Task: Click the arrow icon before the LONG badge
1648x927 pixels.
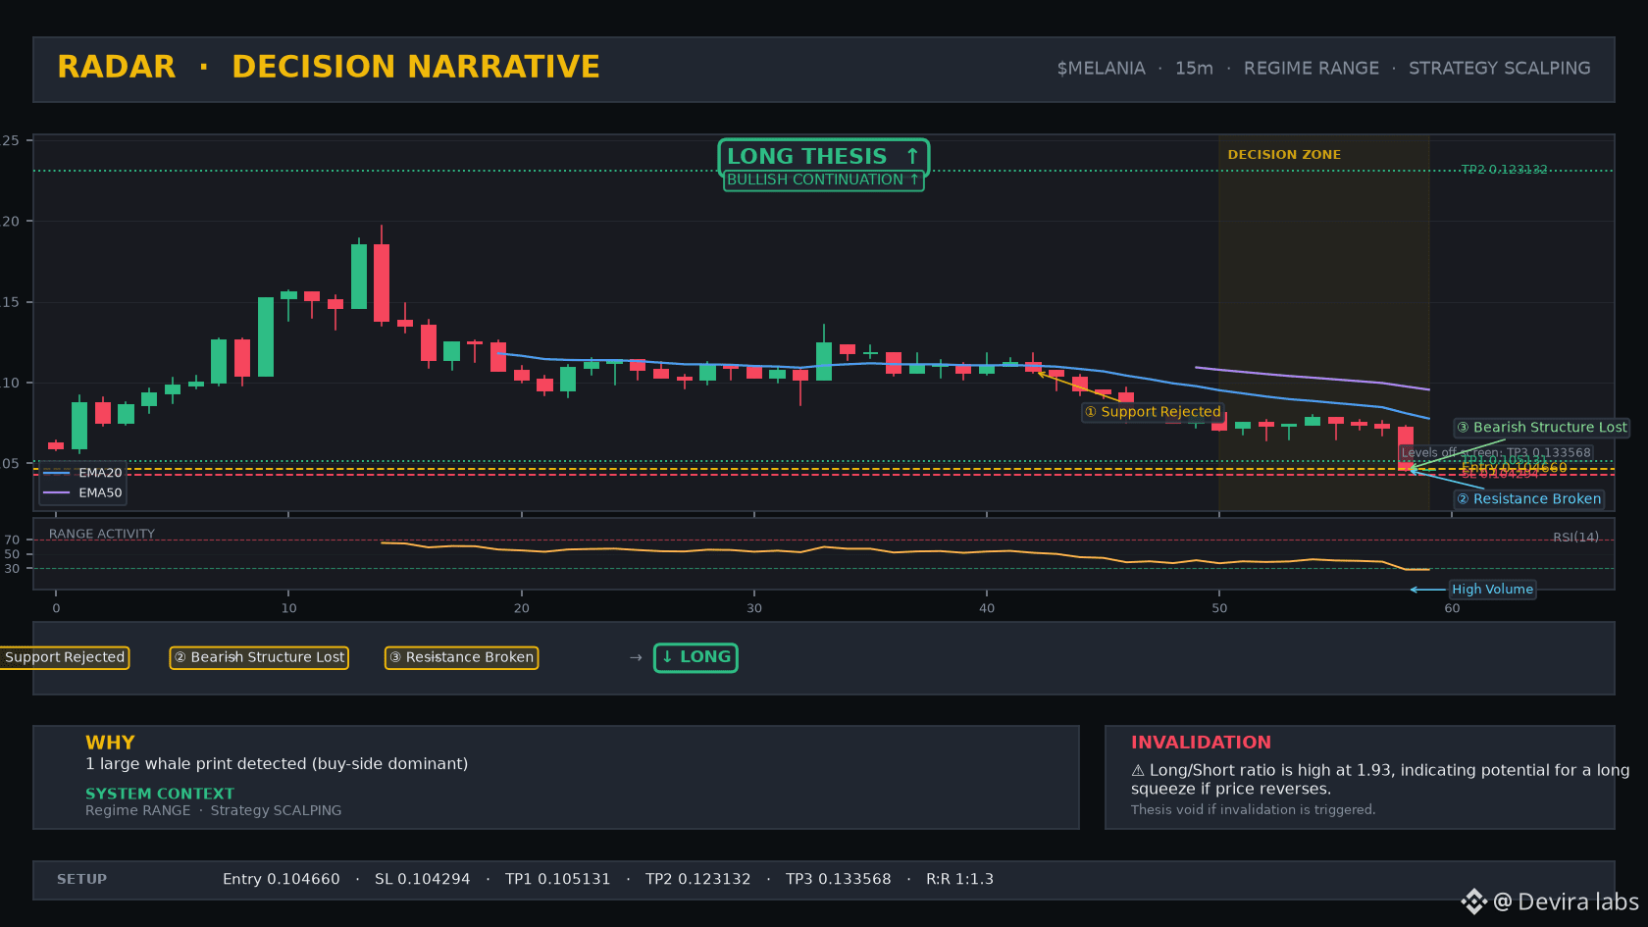Action: [x=636, y=657]
